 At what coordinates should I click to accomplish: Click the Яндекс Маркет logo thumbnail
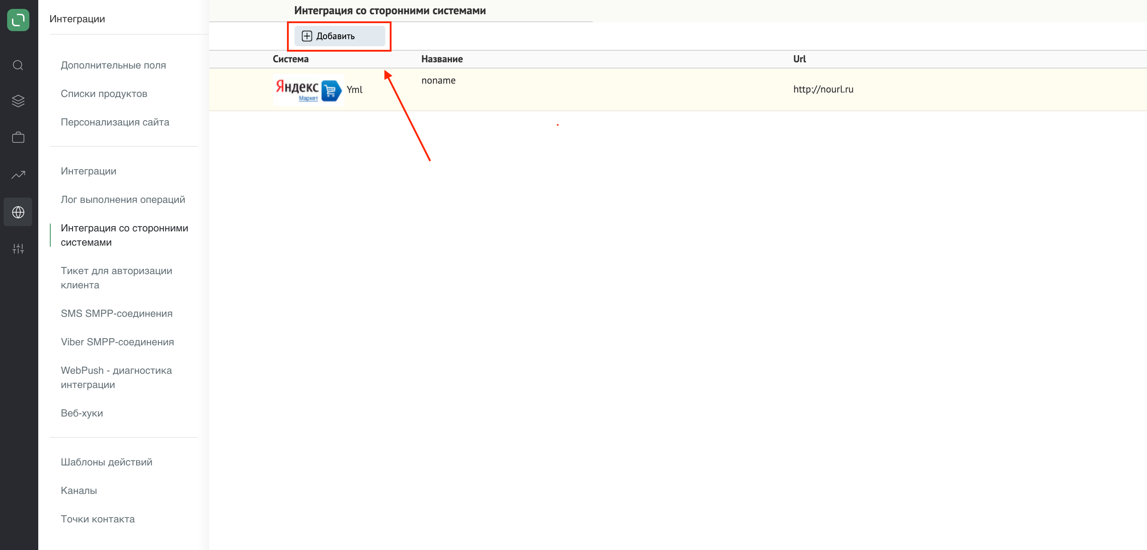[x=309, y=89]
